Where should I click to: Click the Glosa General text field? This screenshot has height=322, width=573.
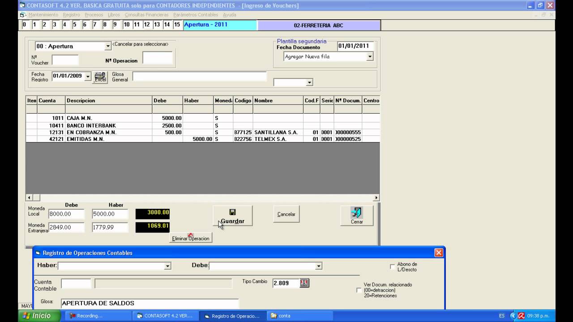[199, 76]
